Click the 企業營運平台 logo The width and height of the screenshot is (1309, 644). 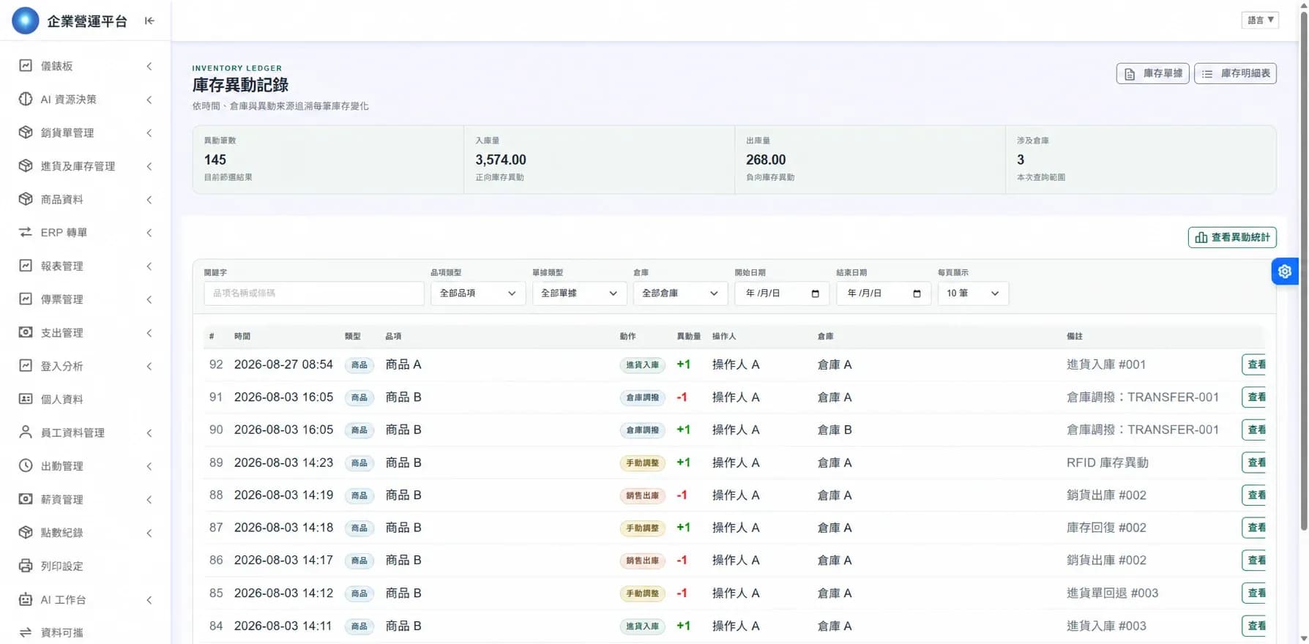tap(26, 20)
